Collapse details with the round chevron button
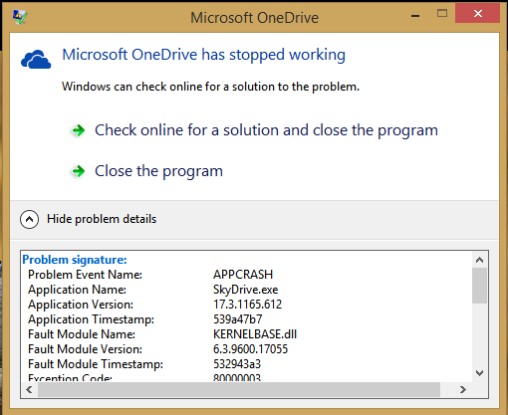Viewport: 508px width, 415px height. pos(29,219)
